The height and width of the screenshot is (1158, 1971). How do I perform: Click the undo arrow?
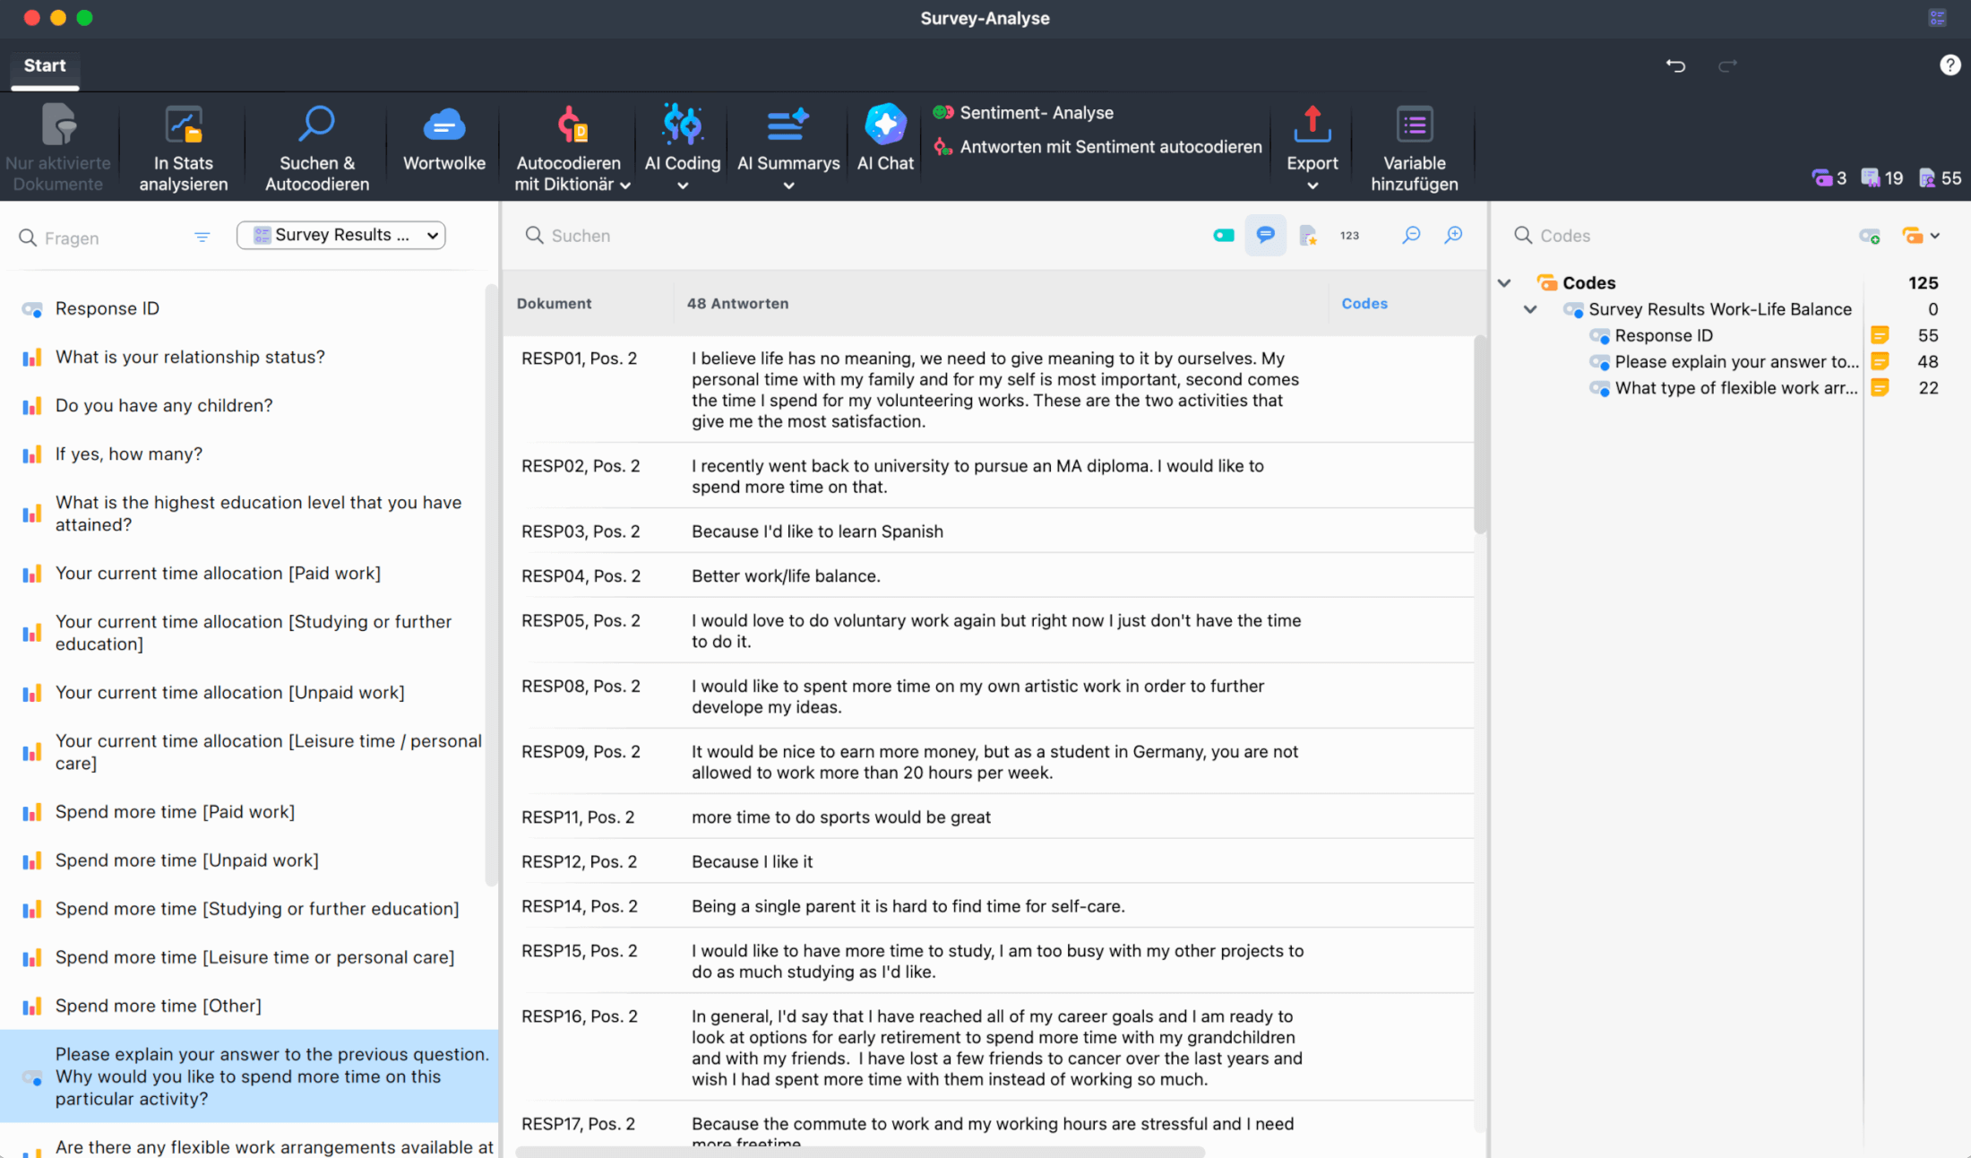1675,65
